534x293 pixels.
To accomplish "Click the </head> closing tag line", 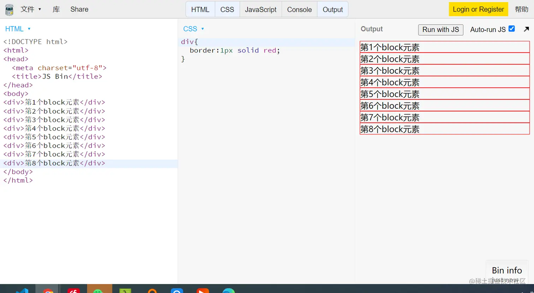I will point(18,85).
